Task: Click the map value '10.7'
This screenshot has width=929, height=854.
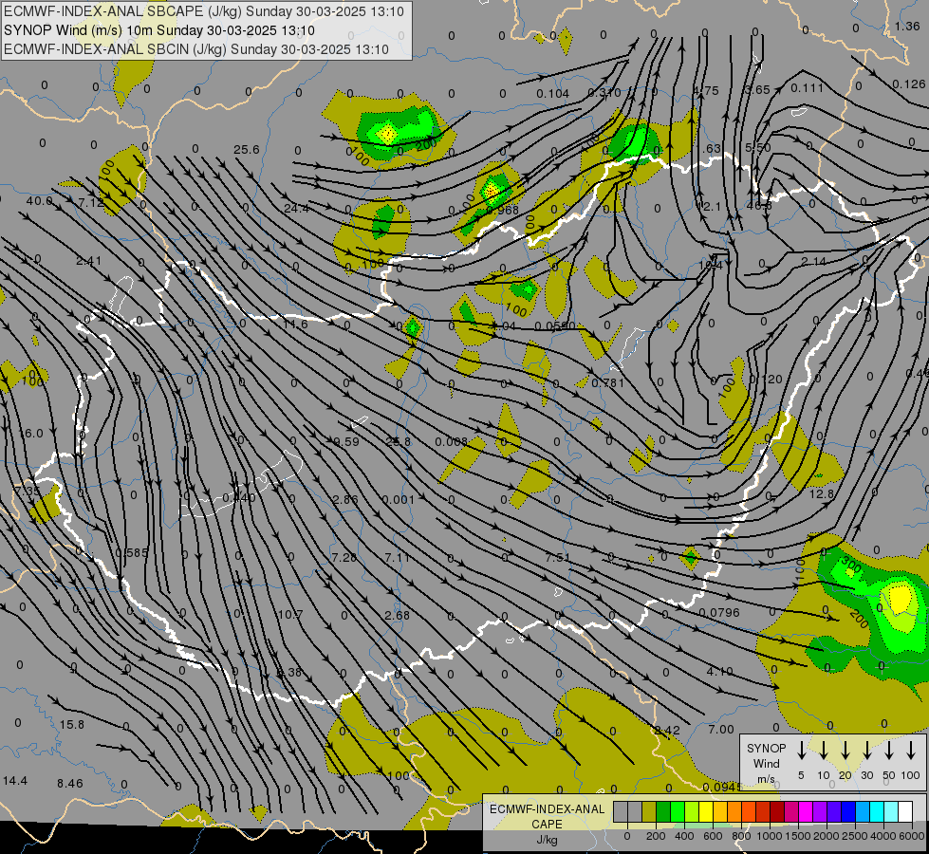Action: pos(290,615)
